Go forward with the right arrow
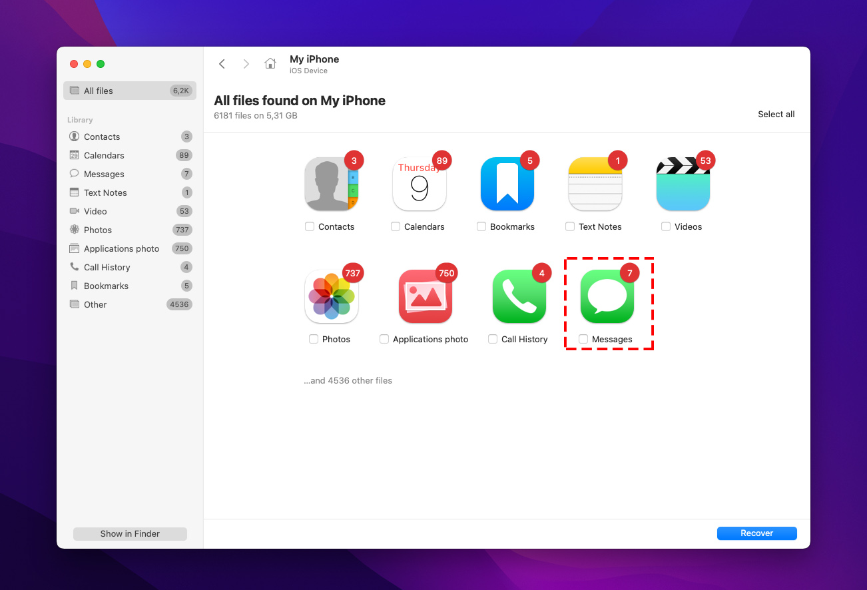867x590 pixels. pyautogui.click(x=246, y=64)
